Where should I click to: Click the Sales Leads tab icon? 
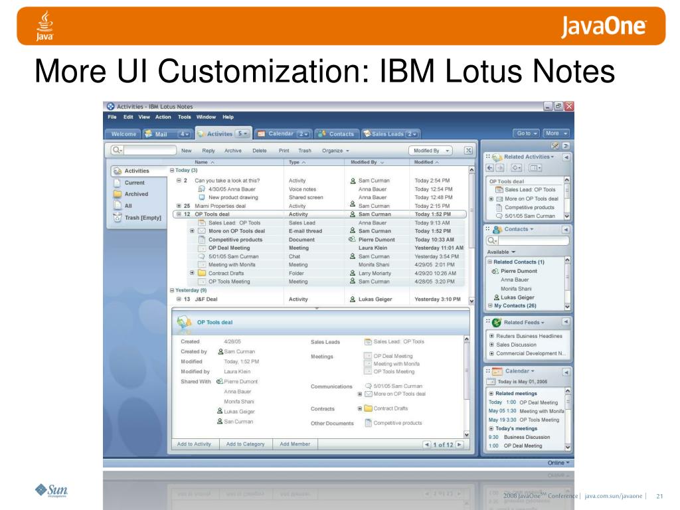[367, 133]
